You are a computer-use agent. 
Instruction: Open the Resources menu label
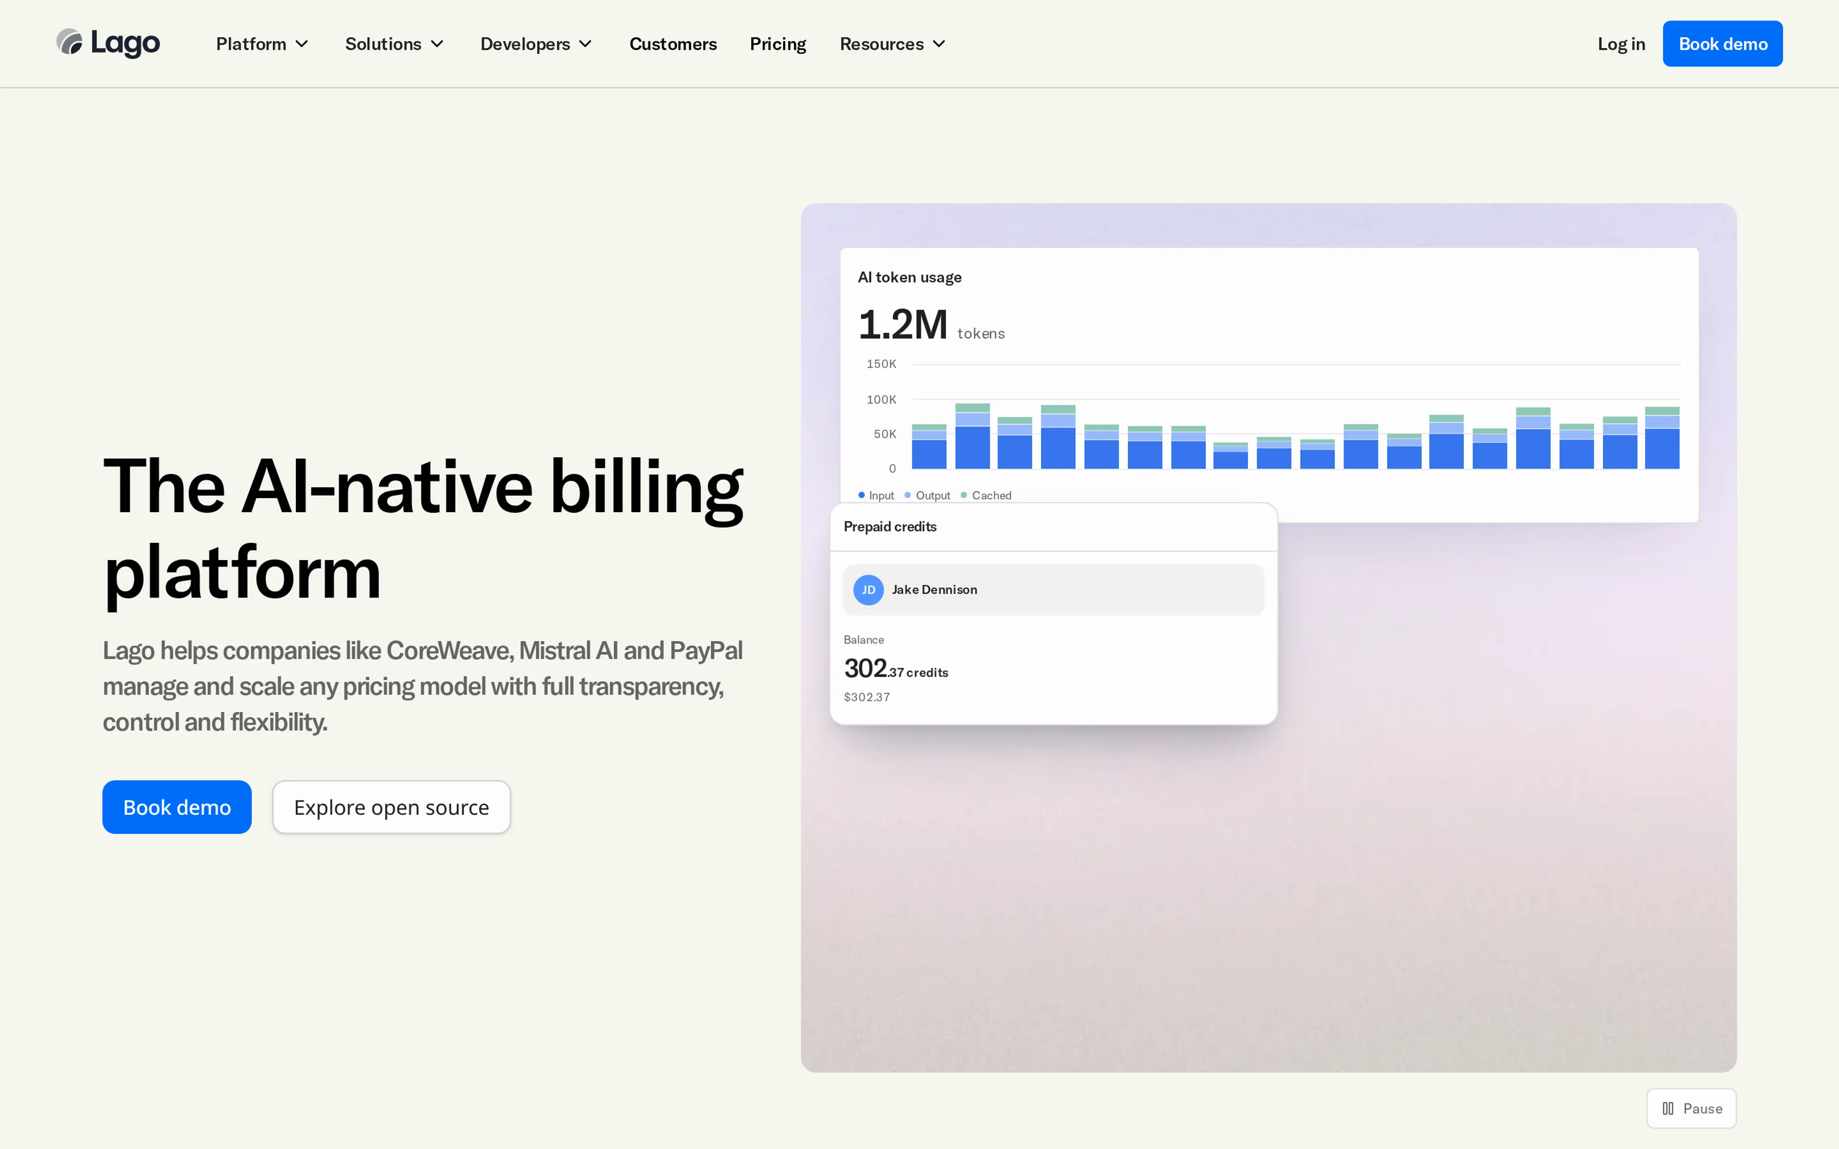point(882,44)
